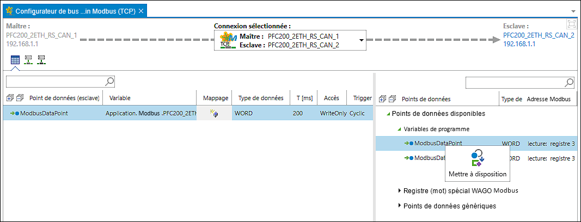This screenshot has height=222, width=581.
Task: Click the Cyclic trigger cell
Action: pos(358,113)
